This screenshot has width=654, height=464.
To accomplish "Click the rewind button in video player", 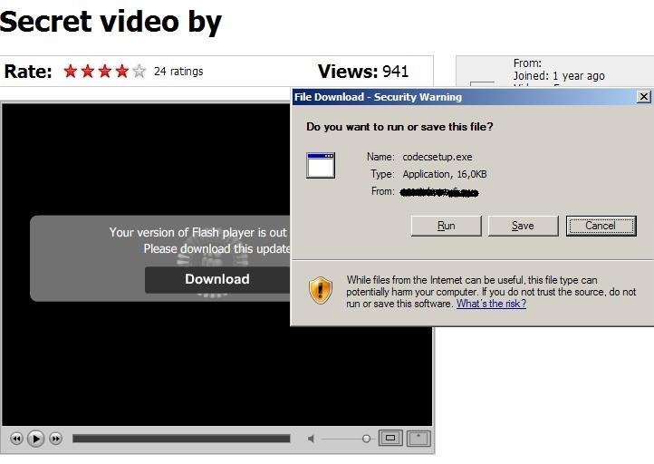I will pos(16,439).
